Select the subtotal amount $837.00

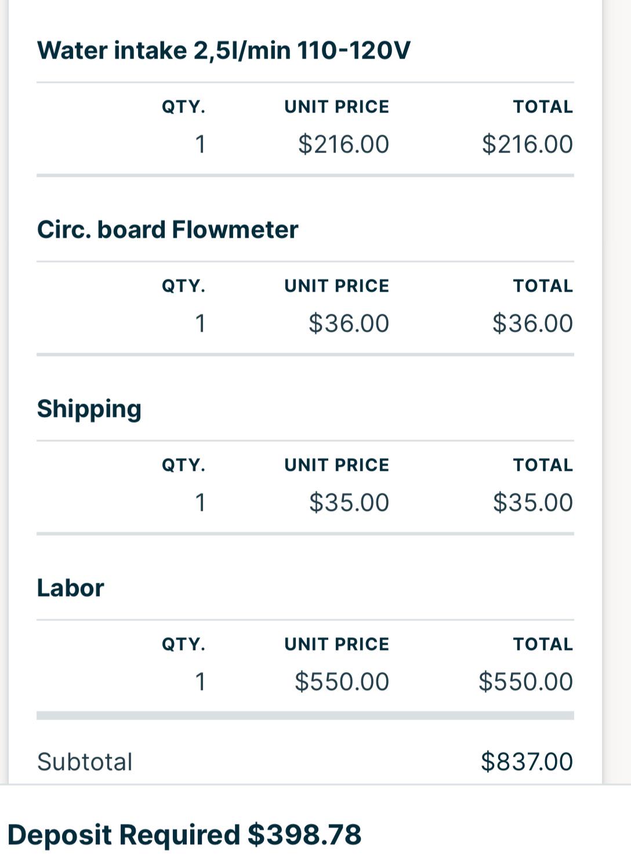tap(527, 762)
